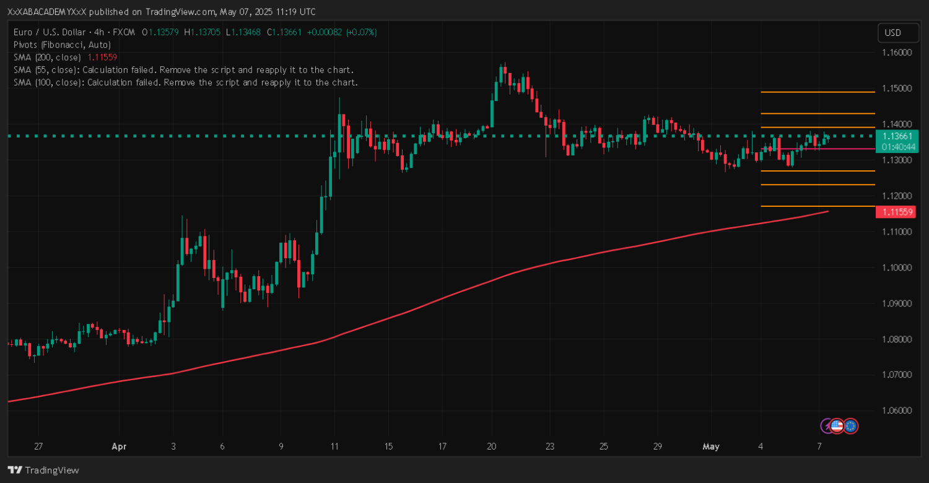929x483 pixels.
Task: Select the SMA (200, close) indicator legend
Action: (x=47, y=57)
